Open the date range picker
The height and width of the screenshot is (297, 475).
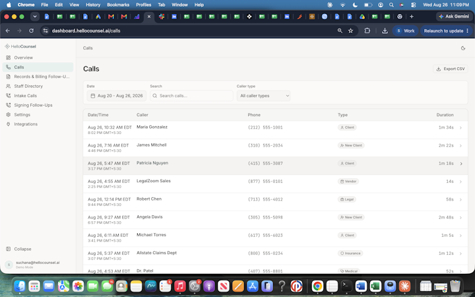117,96
